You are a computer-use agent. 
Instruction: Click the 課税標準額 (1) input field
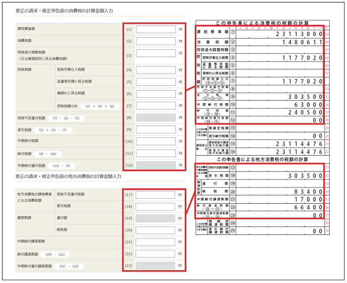156,29
